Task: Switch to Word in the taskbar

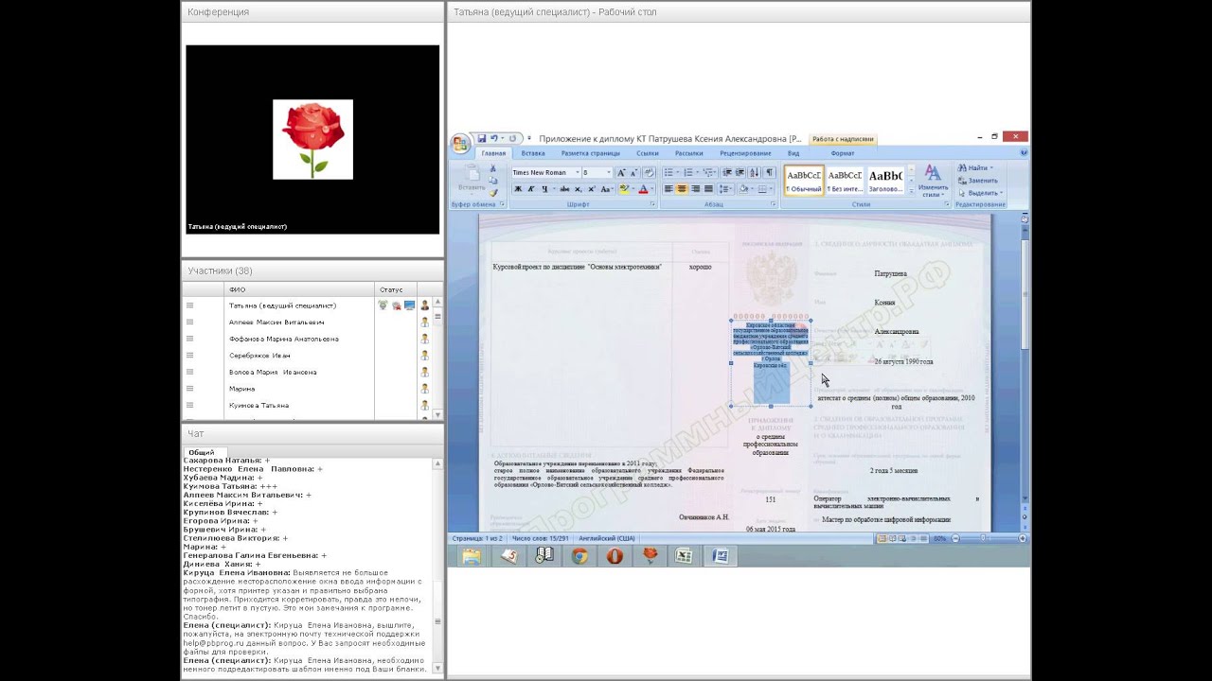Action: 720,556
